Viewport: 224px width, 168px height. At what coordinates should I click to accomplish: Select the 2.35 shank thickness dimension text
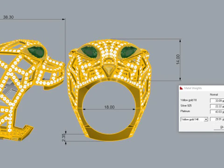point(64,138)
